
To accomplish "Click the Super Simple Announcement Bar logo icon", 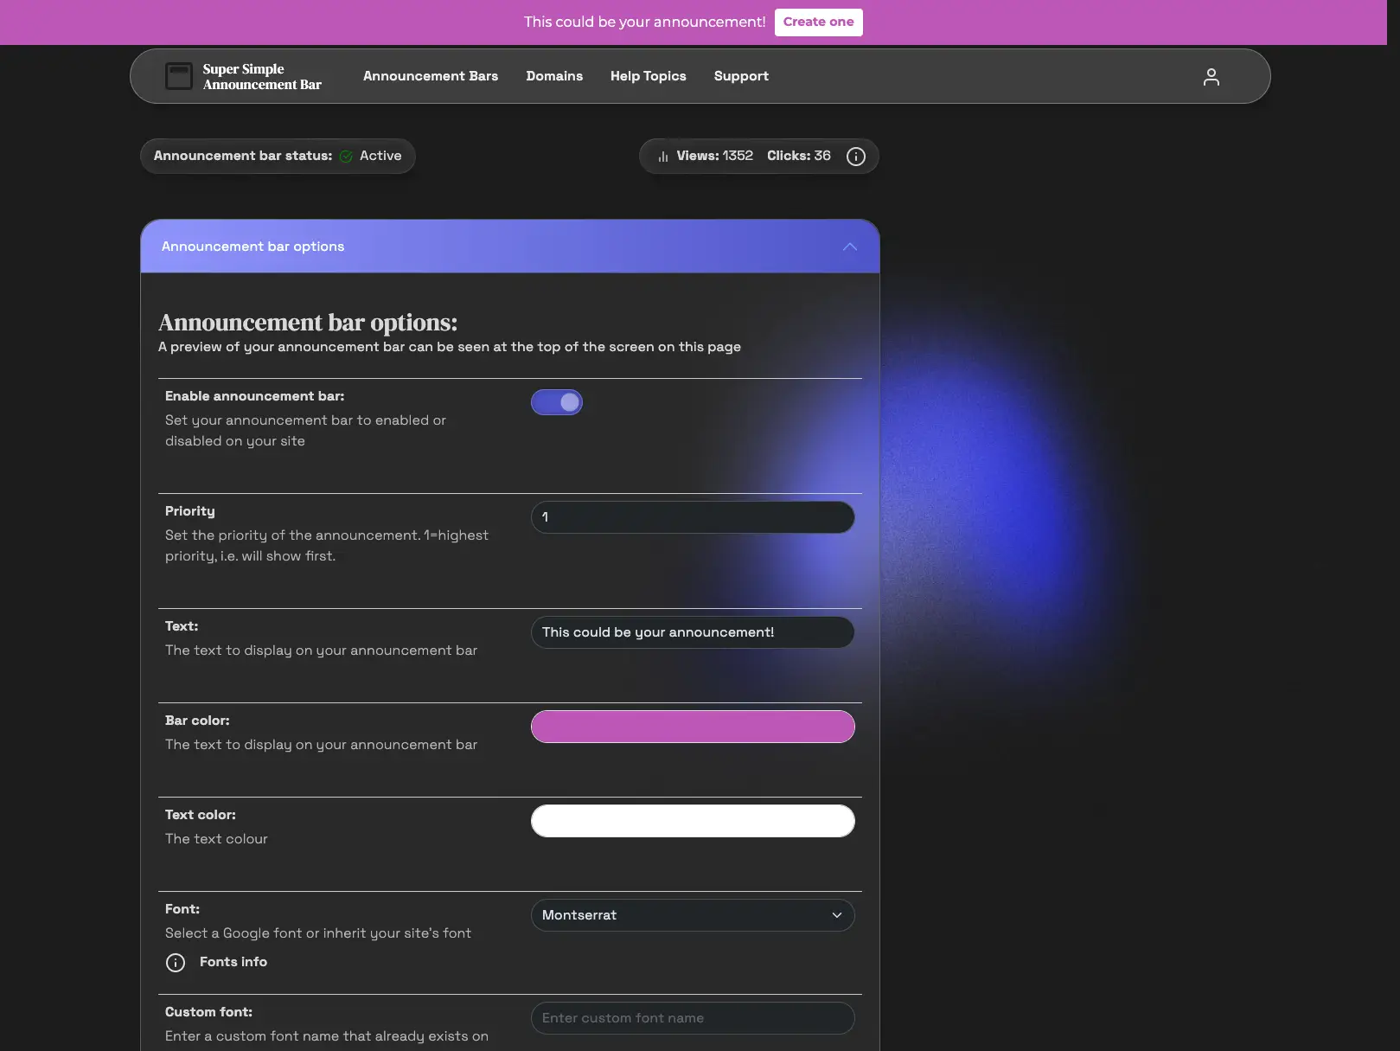I will (179, 76).
